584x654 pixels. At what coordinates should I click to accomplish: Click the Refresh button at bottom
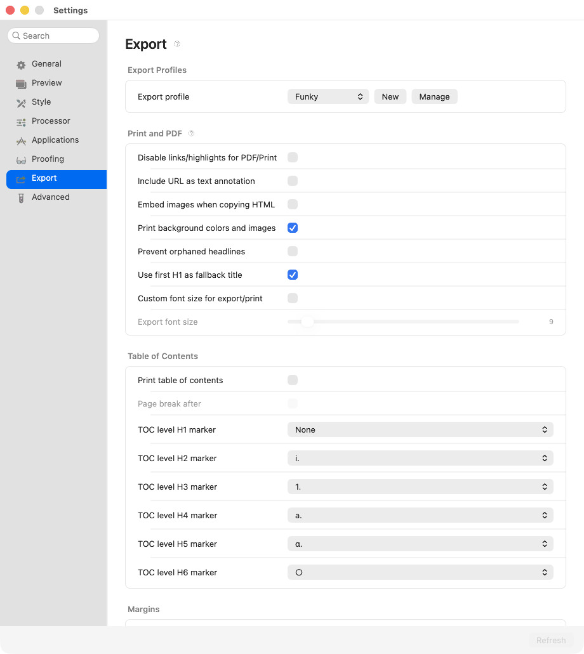pos(551,640)
